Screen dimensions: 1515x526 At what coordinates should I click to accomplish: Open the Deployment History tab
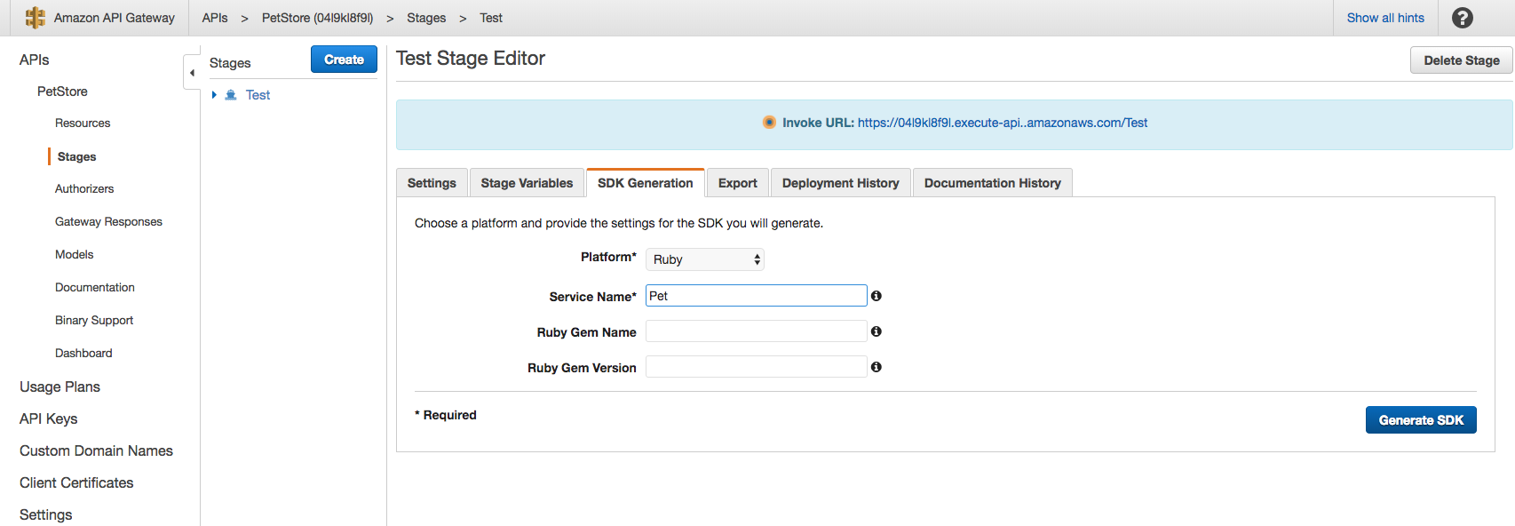pyautogui.click(x=841, y=183)
